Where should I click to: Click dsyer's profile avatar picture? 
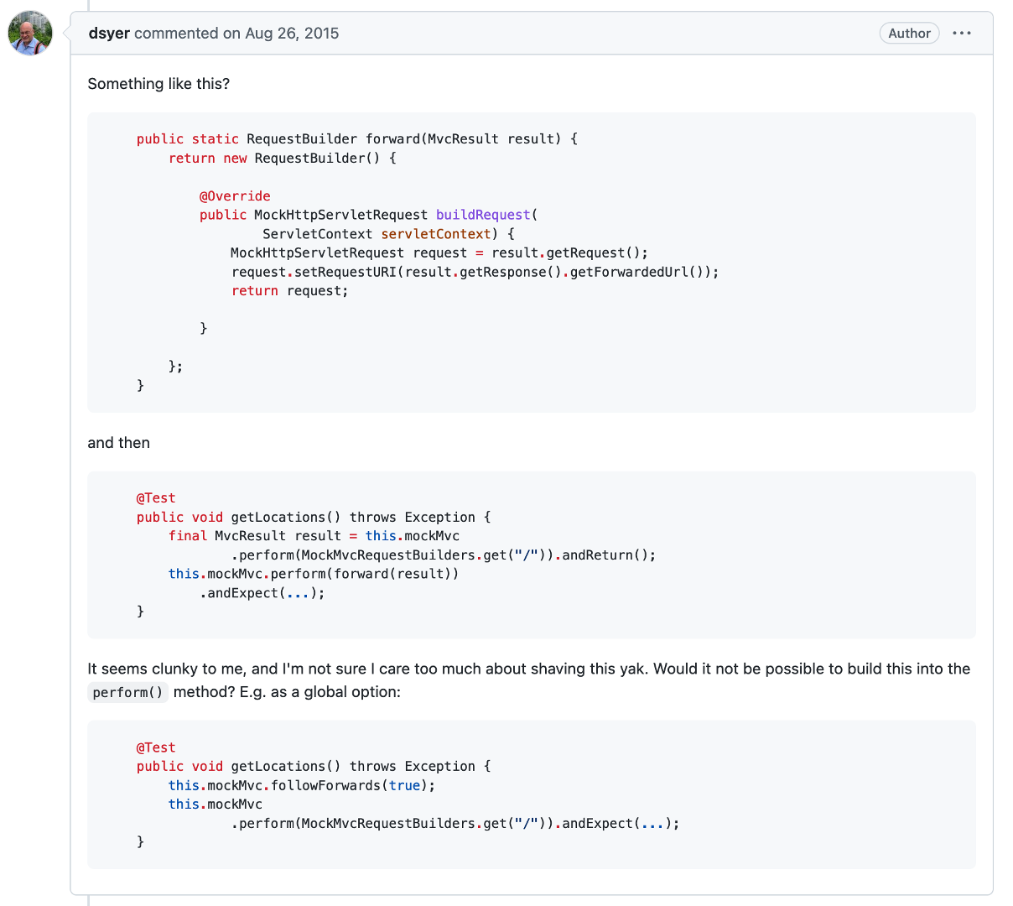click(30, 34)
